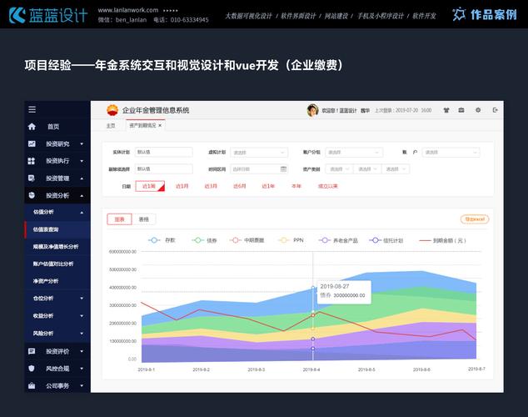Open 净资产分析 in sidebar
The width and height of the screenshot is (528, 417).
(57, 281)
